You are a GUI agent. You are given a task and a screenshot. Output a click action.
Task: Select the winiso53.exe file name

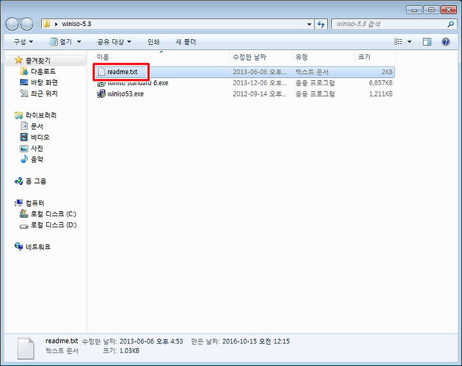click(x=126, y=94)
